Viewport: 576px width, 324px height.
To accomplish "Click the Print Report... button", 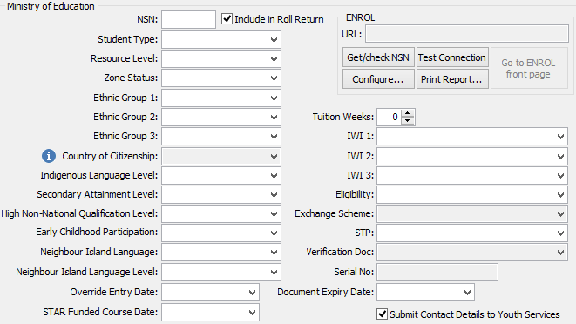I will point(452,79).
